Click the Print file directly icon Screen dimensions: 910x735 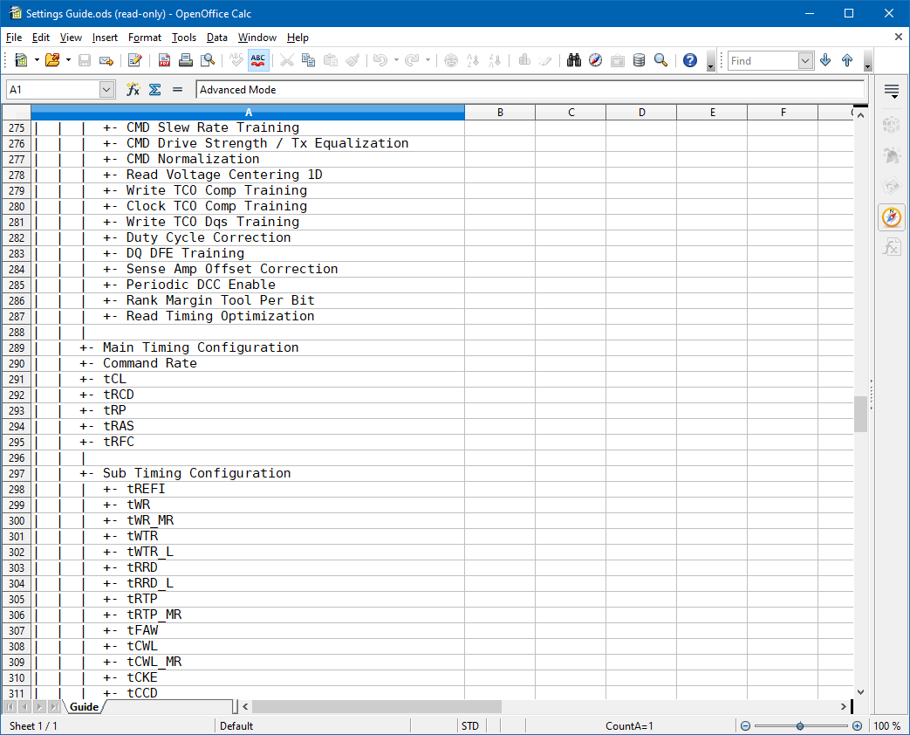tap(186, 60)
